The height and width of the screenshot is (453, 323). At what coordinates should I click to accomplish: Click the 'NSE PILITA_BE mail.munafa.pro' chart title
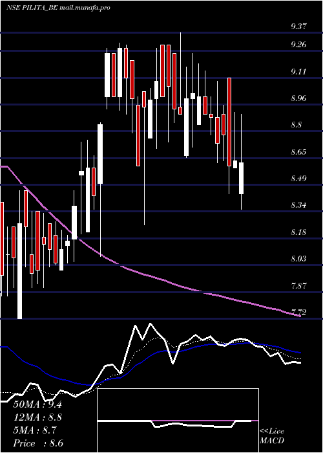(x=59, y=8)
